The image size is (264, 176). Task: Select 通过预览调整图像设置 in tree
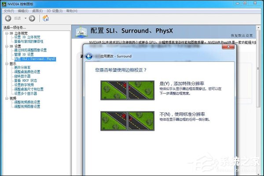coord(30,50)
